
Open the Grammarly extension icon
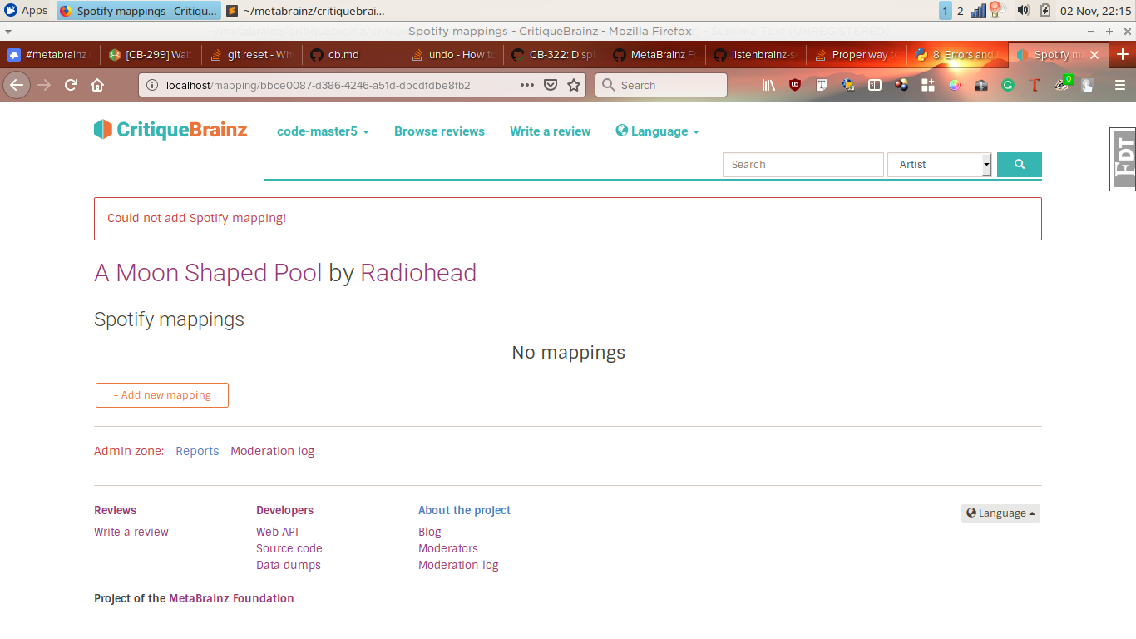click(1008, 85)
